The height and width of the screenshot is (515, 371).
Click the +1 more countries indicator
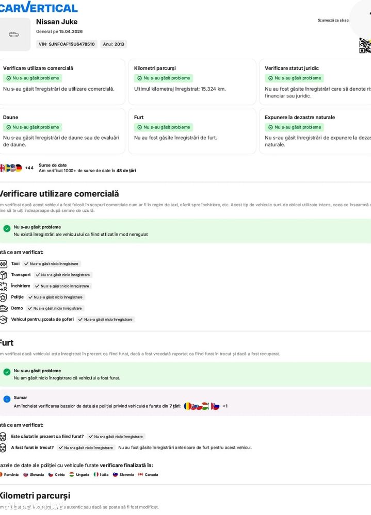coord(225,406)
